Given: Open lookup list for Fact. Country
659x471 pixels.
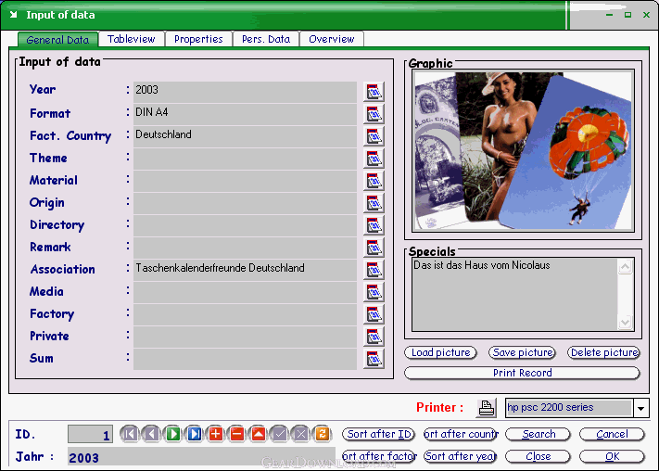Looking at the screenshot, I should [374, 136].
